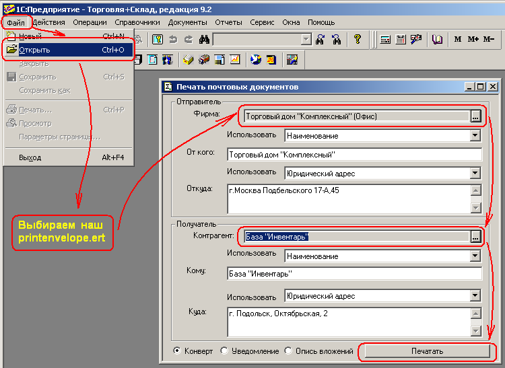Open the Действия menu
Screen dimensions: 505x368
point(49,22)
